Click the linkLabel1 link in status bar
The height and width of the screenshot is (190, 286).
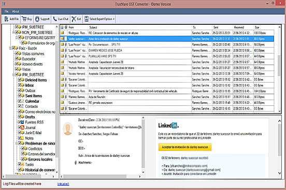coord(63,184)
